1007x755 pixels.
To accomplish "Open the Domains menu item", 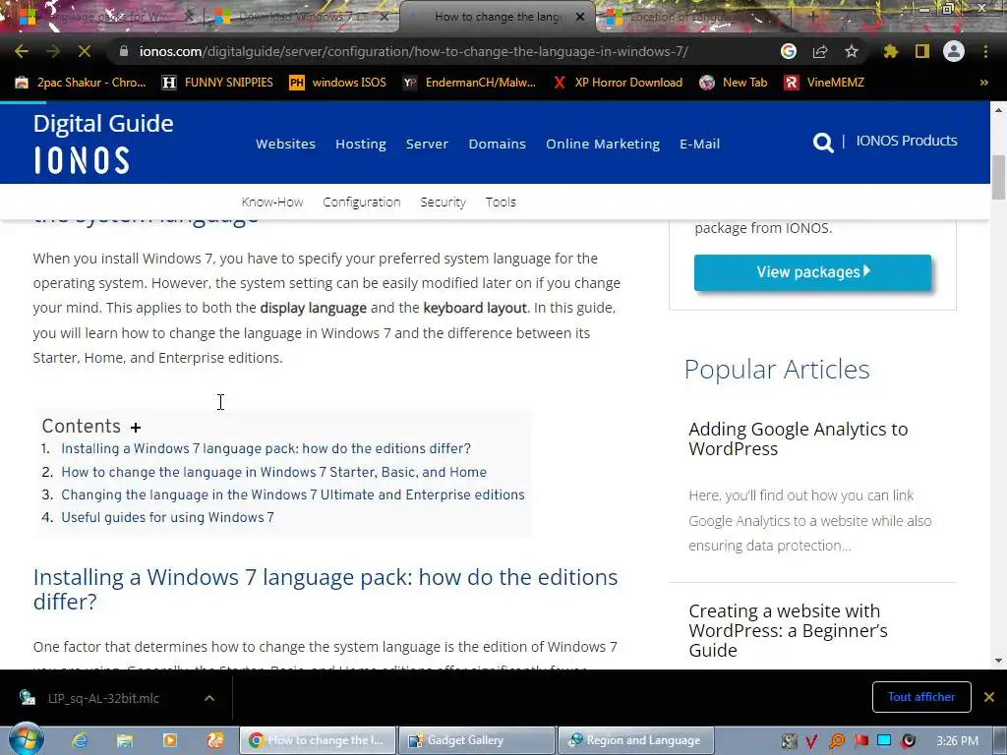I will coord(497,144).
